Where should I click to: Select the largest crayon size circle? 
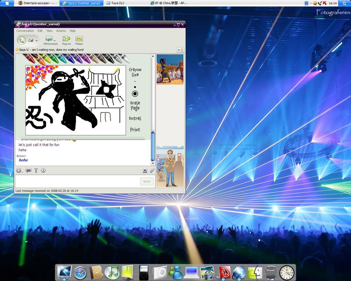(x=135, y=94)
